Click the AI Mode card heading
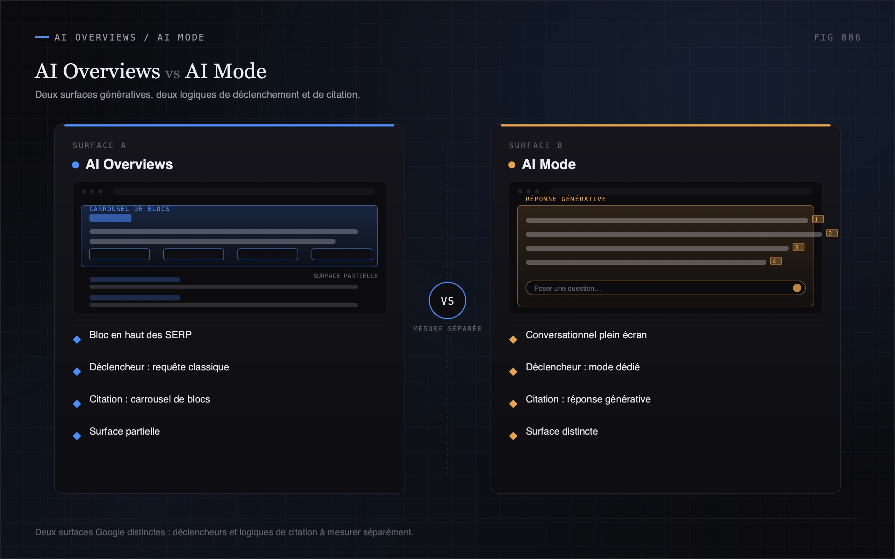Screen dimensions: 895x559 pos(549,165)
